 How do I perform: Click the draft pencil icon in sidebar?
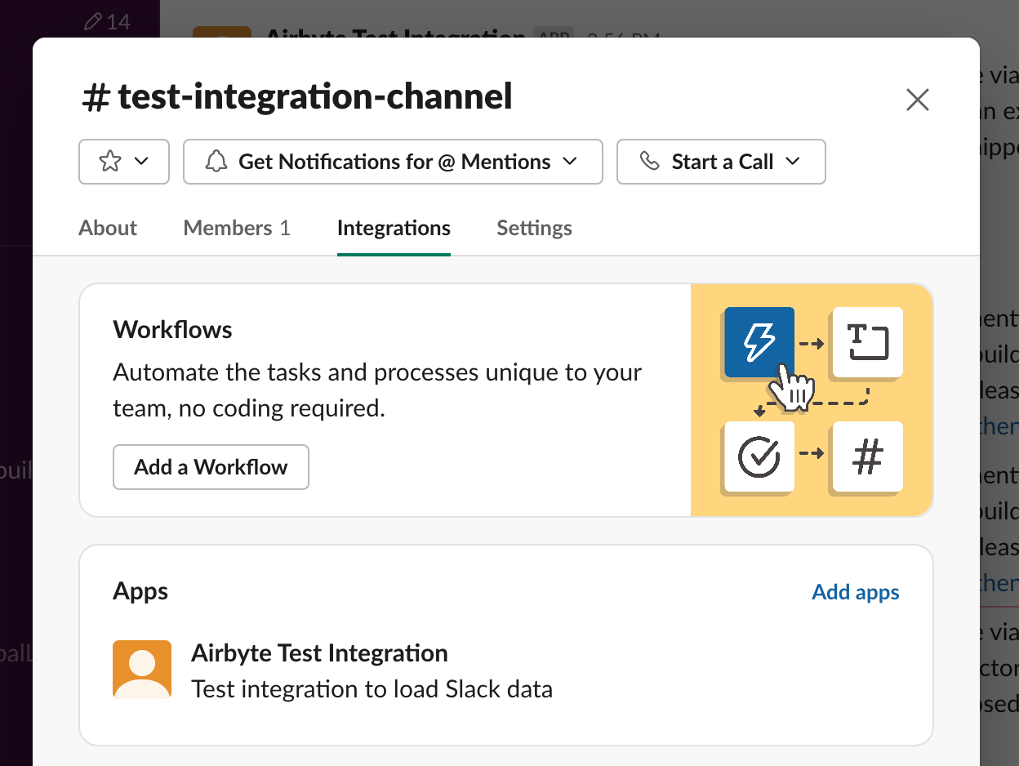tap(94, 22)
